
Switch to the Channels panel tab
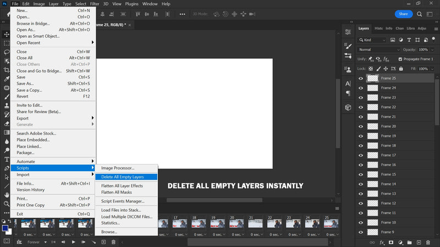coord(400,28)
